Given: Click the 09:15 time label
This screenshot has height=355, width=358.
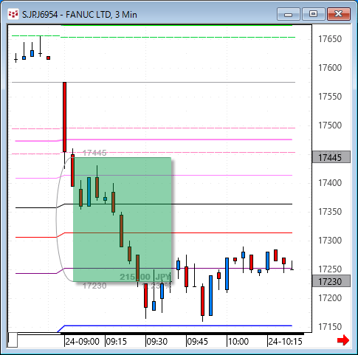Looking at the screenshot, I should point(116,342).
